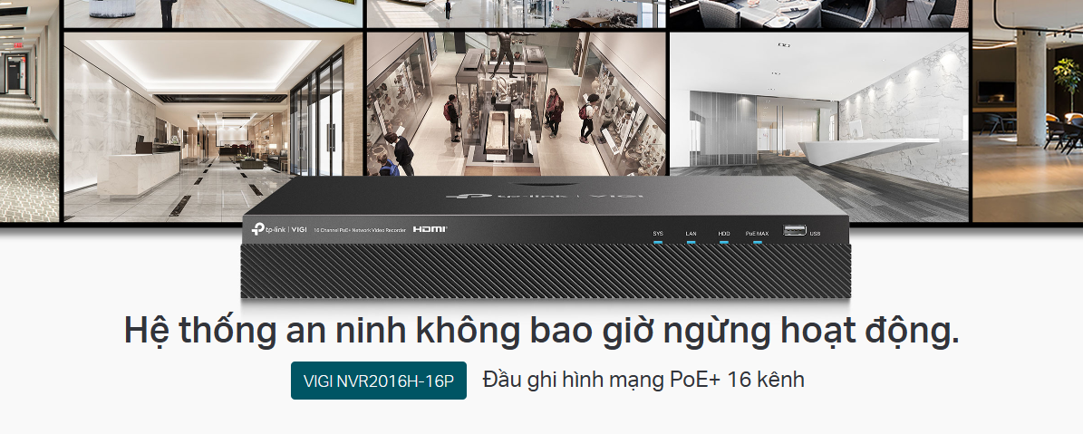1083x434 pixels.
Task: Click the tp-link VIGI logo on recorder front
Action: tap(279, 229)
